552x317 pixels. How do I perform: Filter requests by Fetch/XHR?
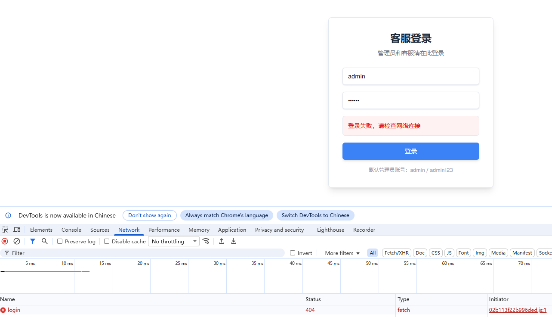click(397, 253)
